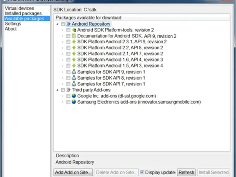Select Available packages in sidebar
236x177 pixels.
click(x=27, y=19)
